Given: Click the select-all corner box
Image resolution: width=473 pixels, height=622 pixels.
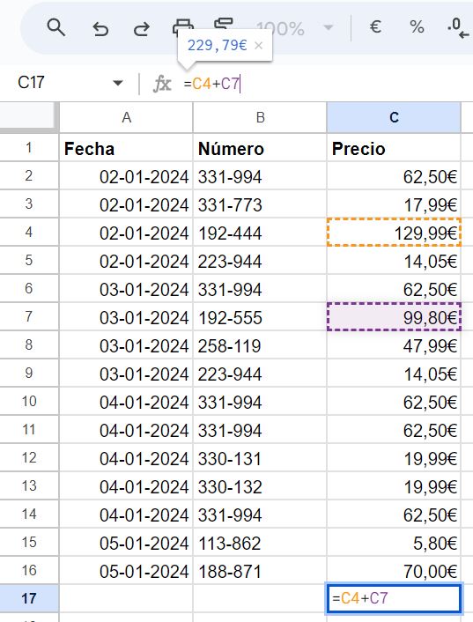Looking at the screenshot, I should click(29, 115).
